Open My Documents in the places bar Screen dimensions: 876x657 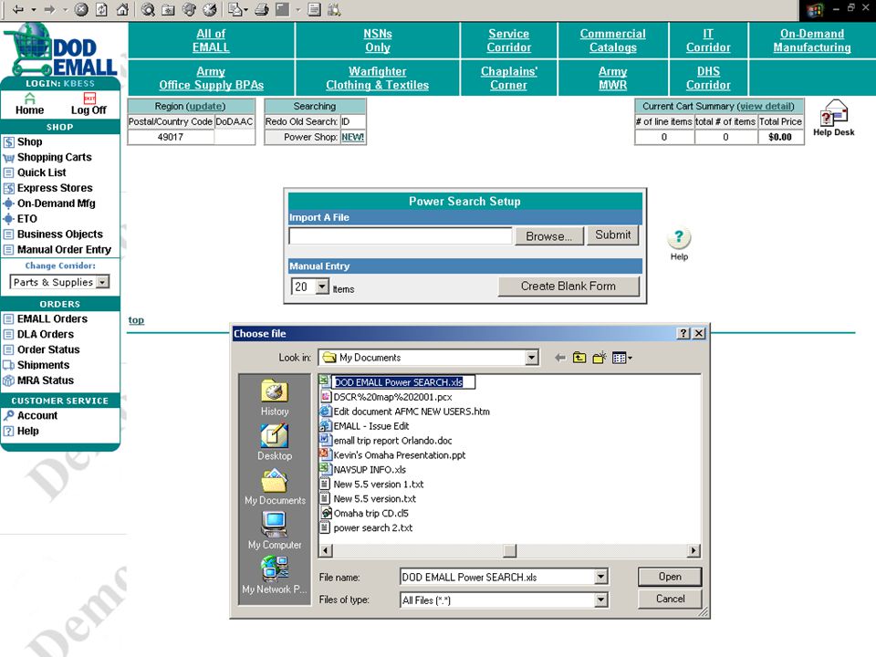[x=275, y=486]
